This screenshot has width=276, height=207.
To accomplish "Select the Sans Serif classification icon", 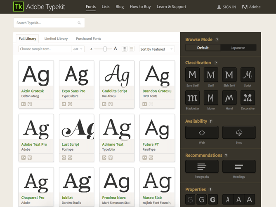I will (192, 75).
